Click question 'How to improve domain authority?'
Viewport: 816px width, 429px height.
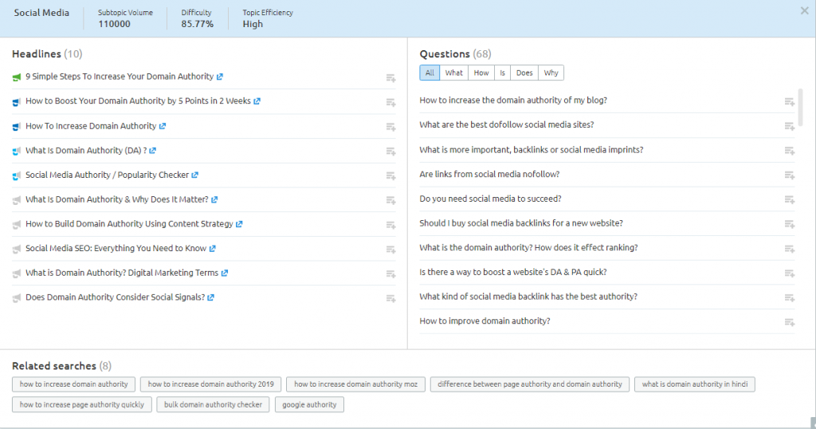coord(484,321)
